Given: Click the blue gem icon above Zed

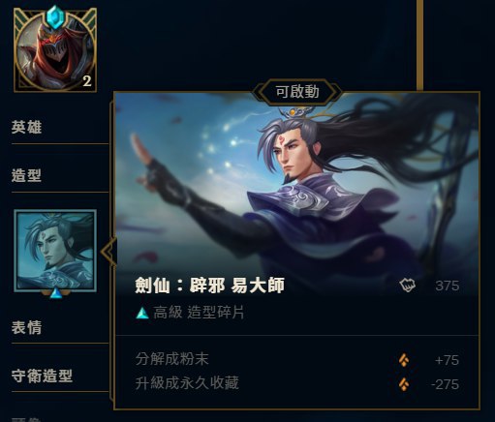Looking at the screenshot, I should click(56, 17).
